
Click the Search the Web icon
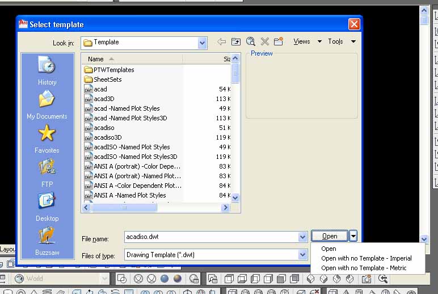[x=251, y=41]
